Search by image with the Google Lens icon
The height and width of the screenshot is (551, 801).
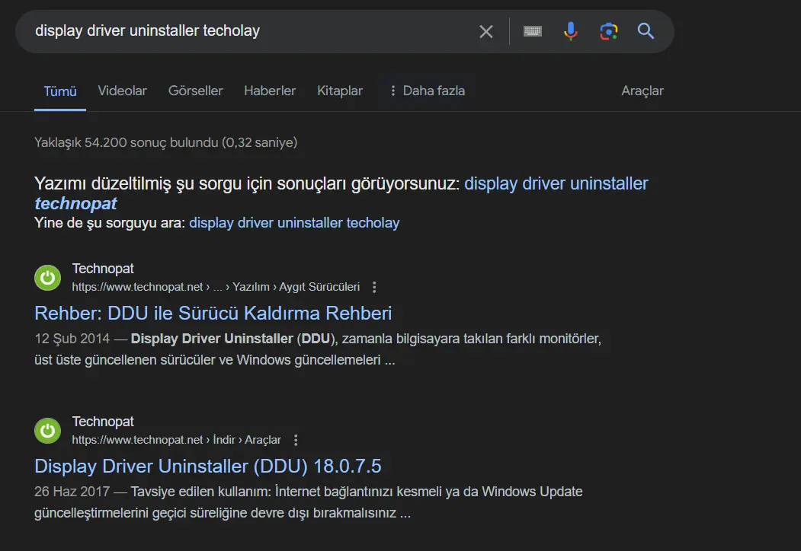point(608,32)
